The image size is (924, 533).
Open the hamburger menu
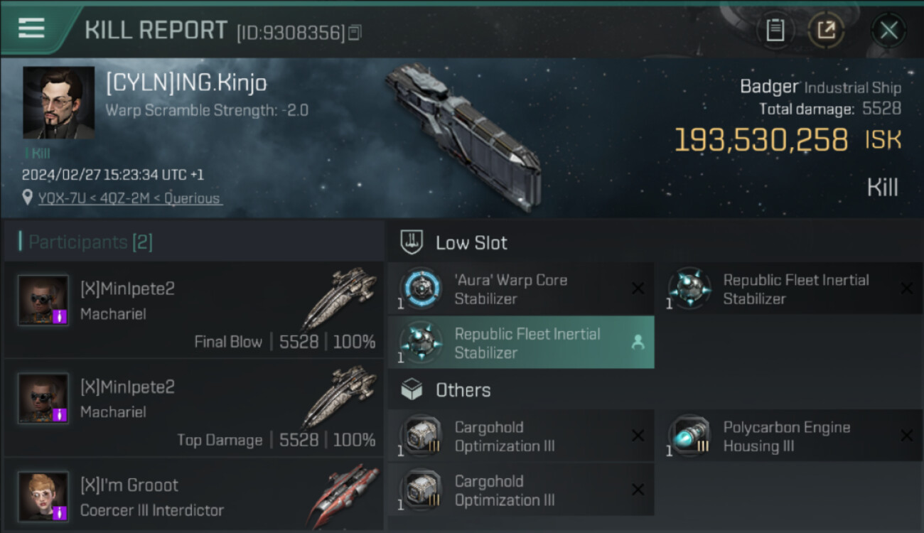click(32, 28)
